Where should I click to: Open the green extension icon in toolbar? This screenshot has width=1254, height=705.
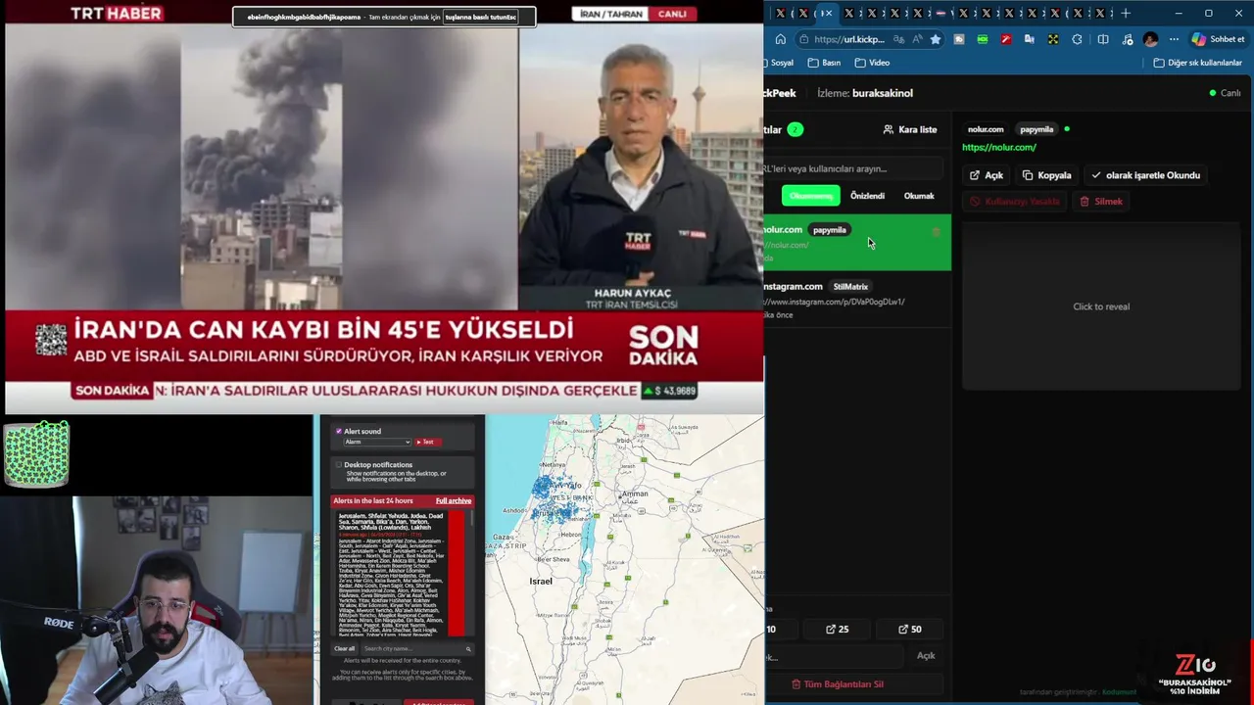[983, 39]
